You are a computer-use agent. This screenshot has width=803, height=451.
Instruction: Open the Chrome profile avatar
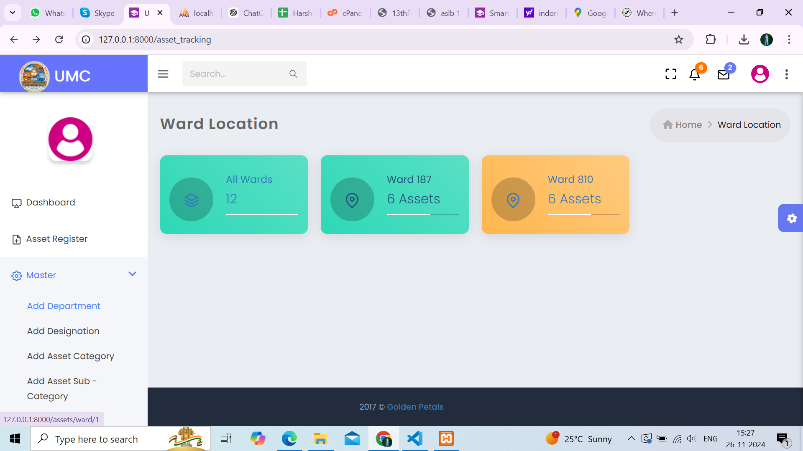[x=767, y=39]
